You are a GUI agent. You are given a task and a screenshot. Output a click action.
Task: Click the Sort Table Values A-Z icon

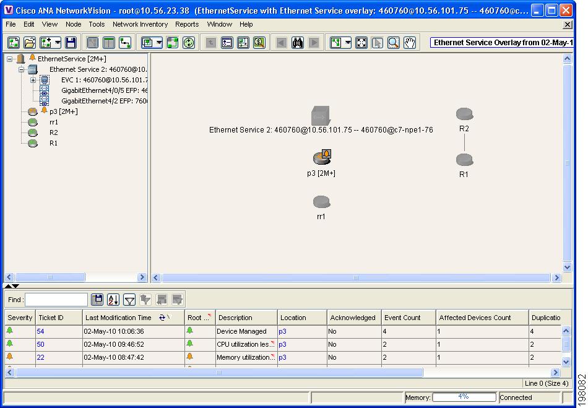tap(113, 300)
